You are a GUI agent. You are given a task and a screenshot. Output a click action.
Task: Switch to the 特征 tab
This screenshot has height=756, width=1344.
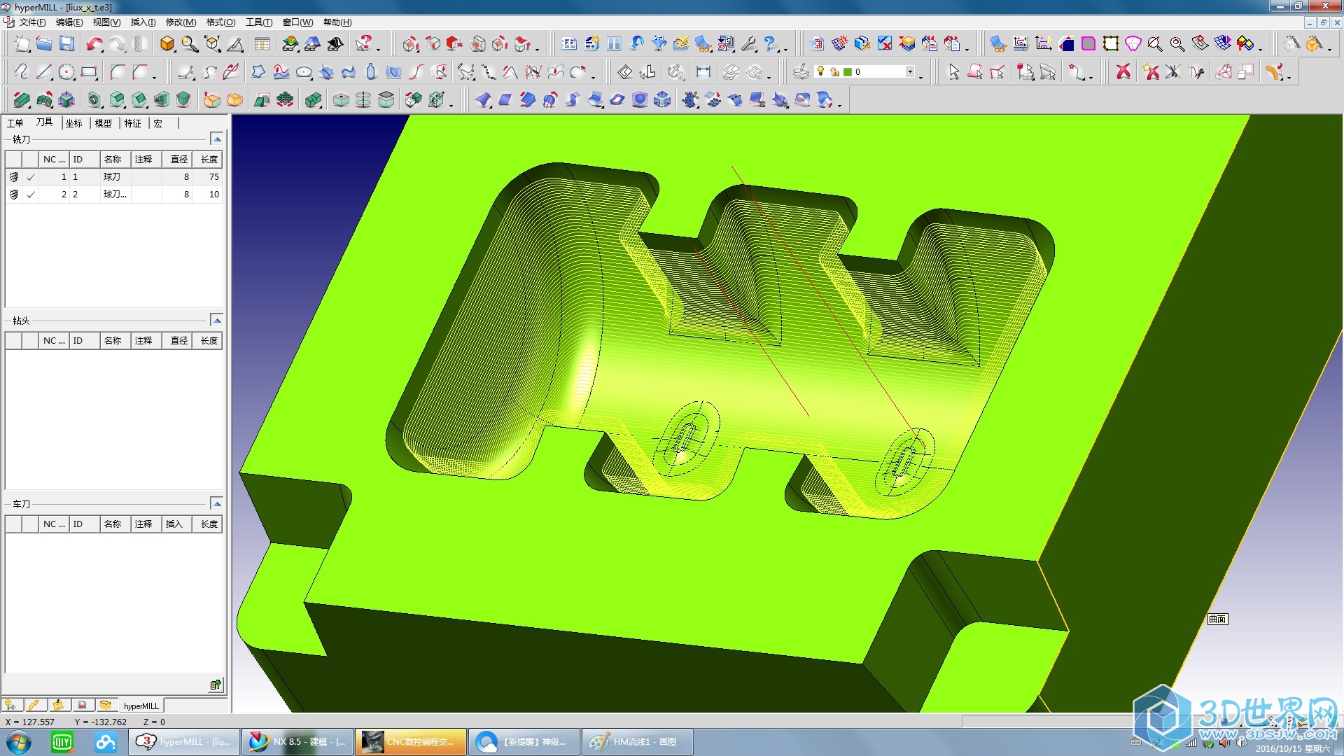pos(133,123)
